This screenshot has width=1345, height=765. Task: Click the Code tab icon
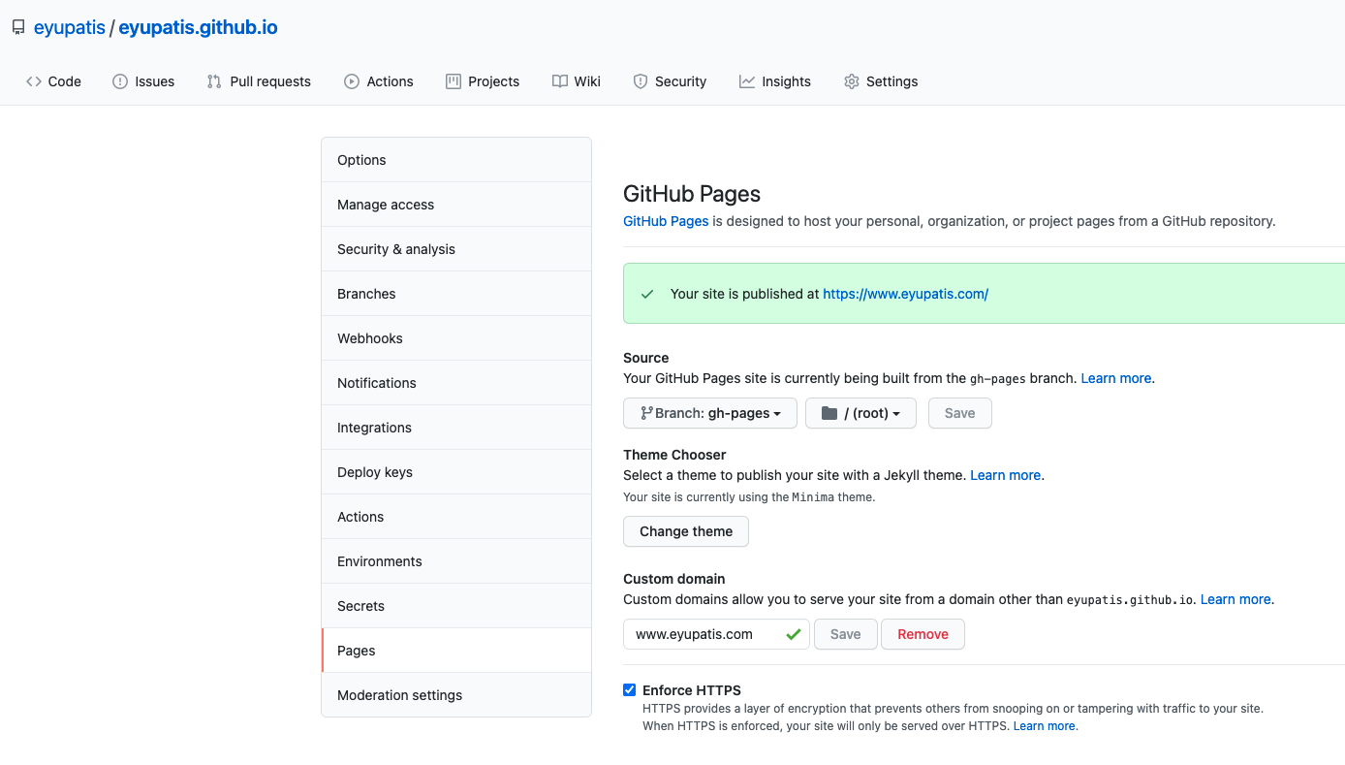coord(34,81)
